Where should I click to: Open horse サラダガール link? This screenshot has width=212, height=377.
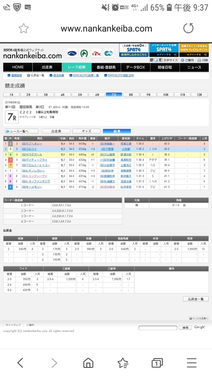tap(31, 155)
